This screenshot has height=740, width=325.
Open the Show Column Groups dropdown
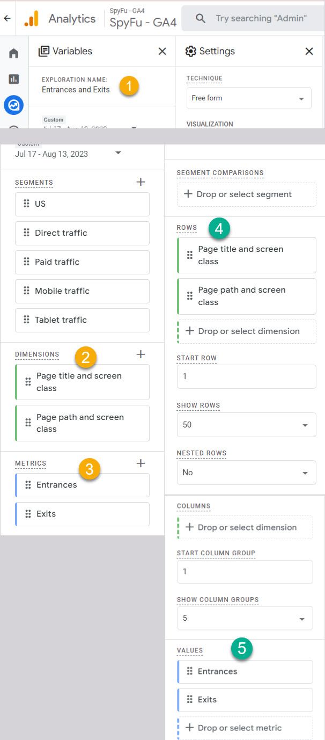click(x=245, y=618)
